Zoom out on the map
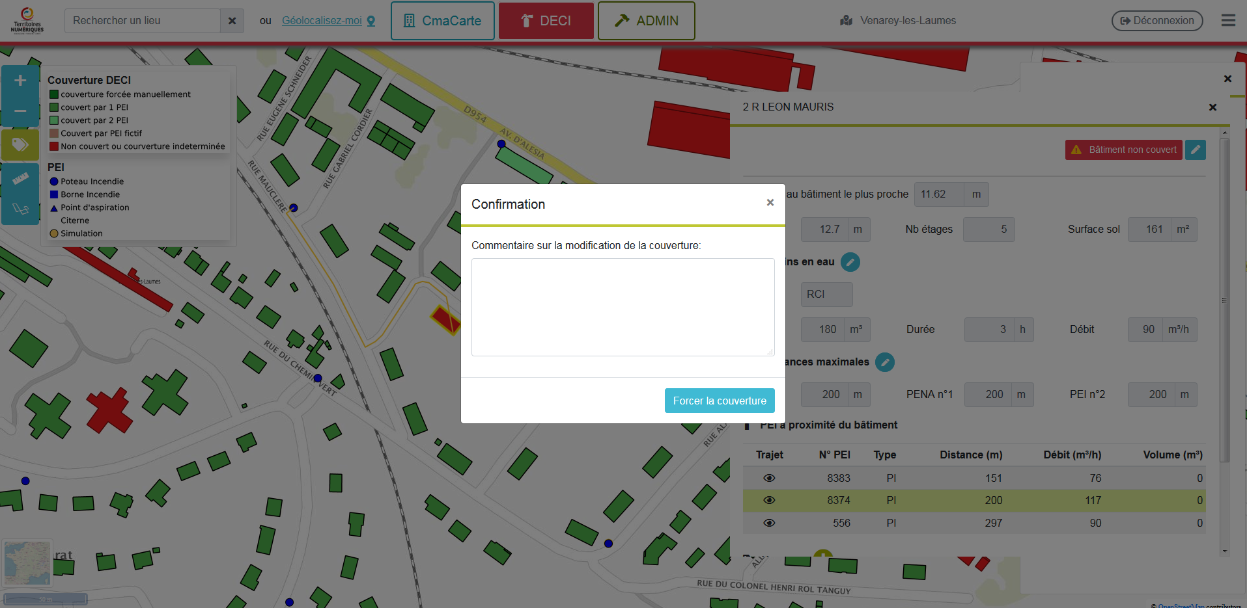The image size is (1247, 608). pyautogui.click(x=20, y=111)
